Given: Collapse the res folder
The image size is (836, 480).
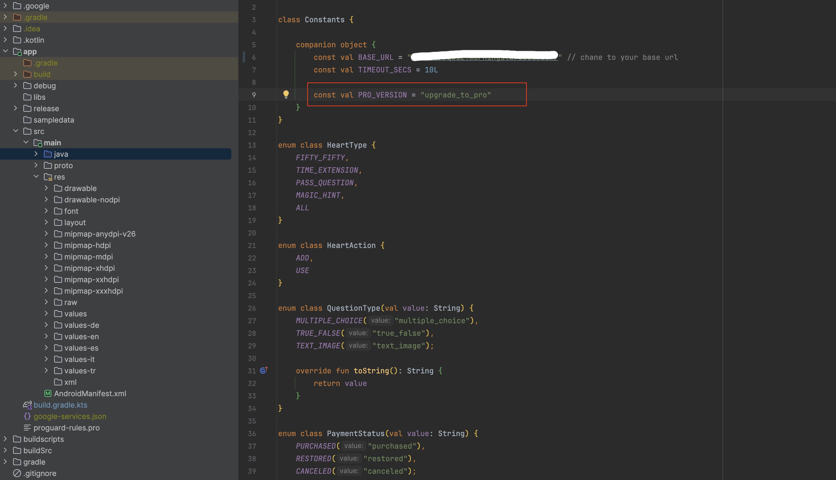Looking at the screenshot, I should (x=36, y=177).
